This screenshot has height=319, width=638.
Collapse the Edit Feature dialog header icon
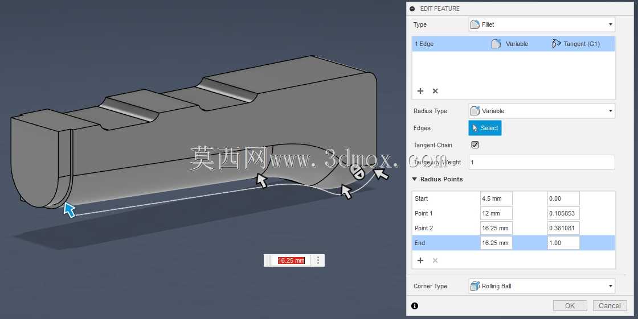tap(412, 9)
